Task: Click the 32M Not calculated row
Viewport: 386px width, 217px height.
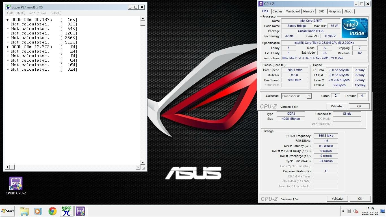Action: pos(42,69)
